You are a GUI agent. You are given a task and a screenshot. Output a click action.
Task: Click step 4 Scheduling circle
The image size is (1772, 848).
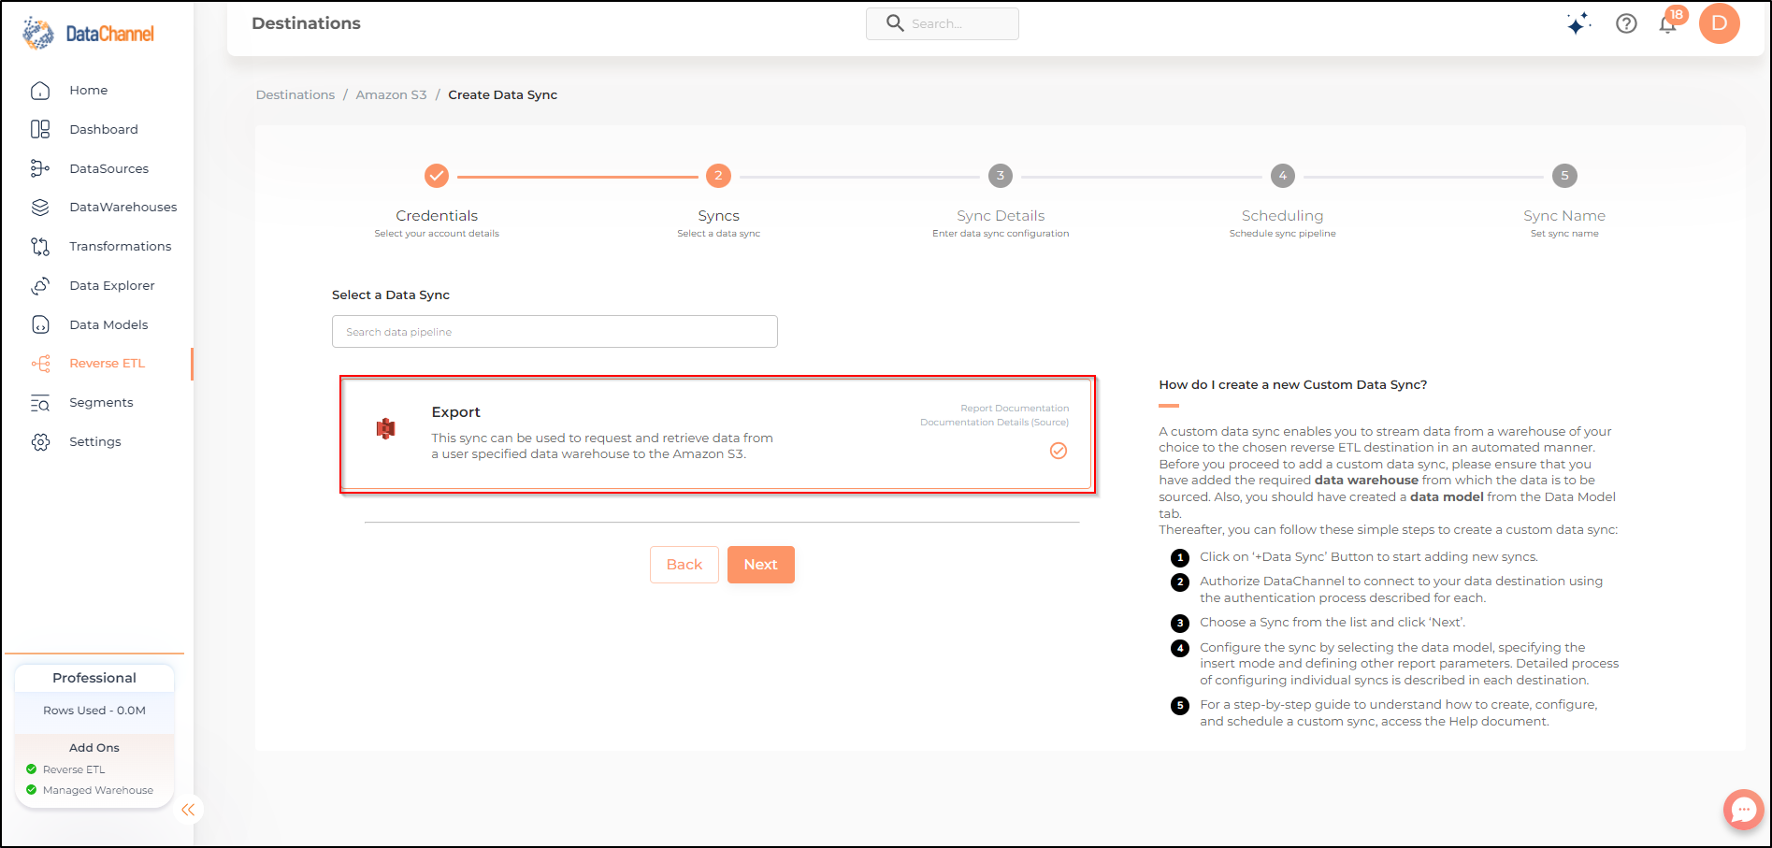tap(1283, 176)
